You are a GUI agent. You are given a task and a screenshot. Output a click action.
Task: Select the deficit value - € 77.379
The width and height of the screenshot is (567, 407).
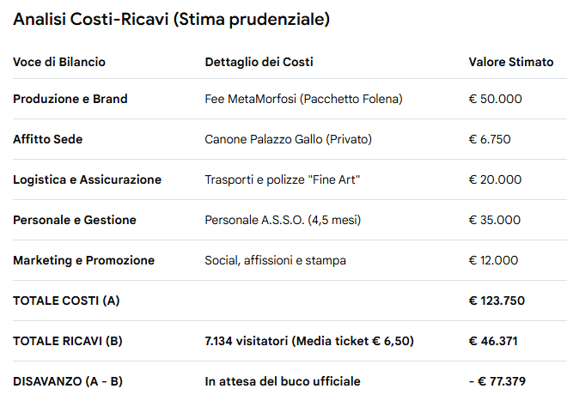(497, 381)
